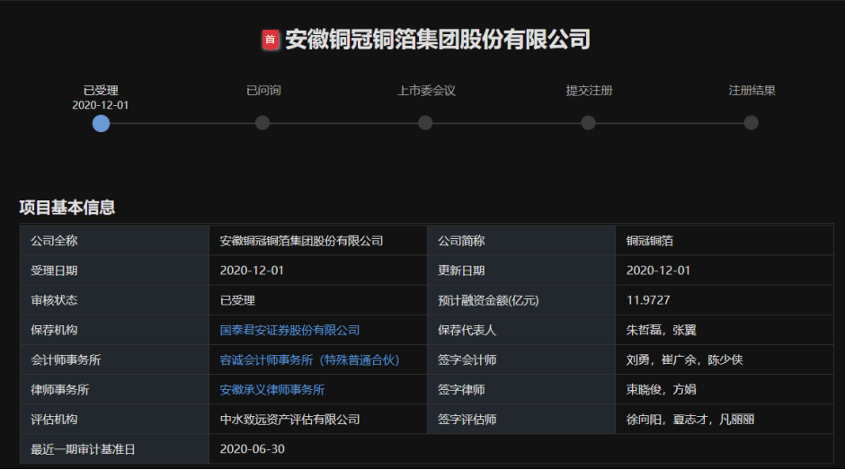Viewport: 845px width, 470px height.
Task: Click the red 首 badge icon beside the company title
Action: (270, 40)
